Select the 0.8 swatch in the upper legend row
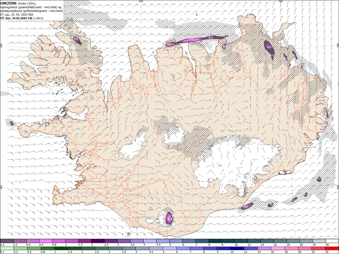Image resolution: width=339 pixels, height=254 pixels. click(x=59, y=241)
